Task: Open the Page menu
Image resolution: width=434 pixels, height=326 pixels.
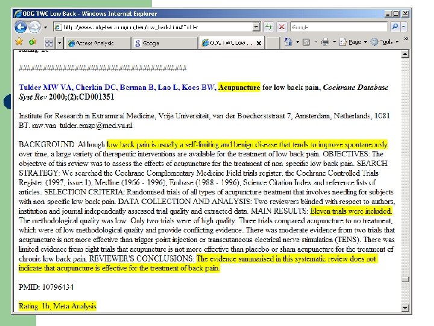Action: [353, 42]
